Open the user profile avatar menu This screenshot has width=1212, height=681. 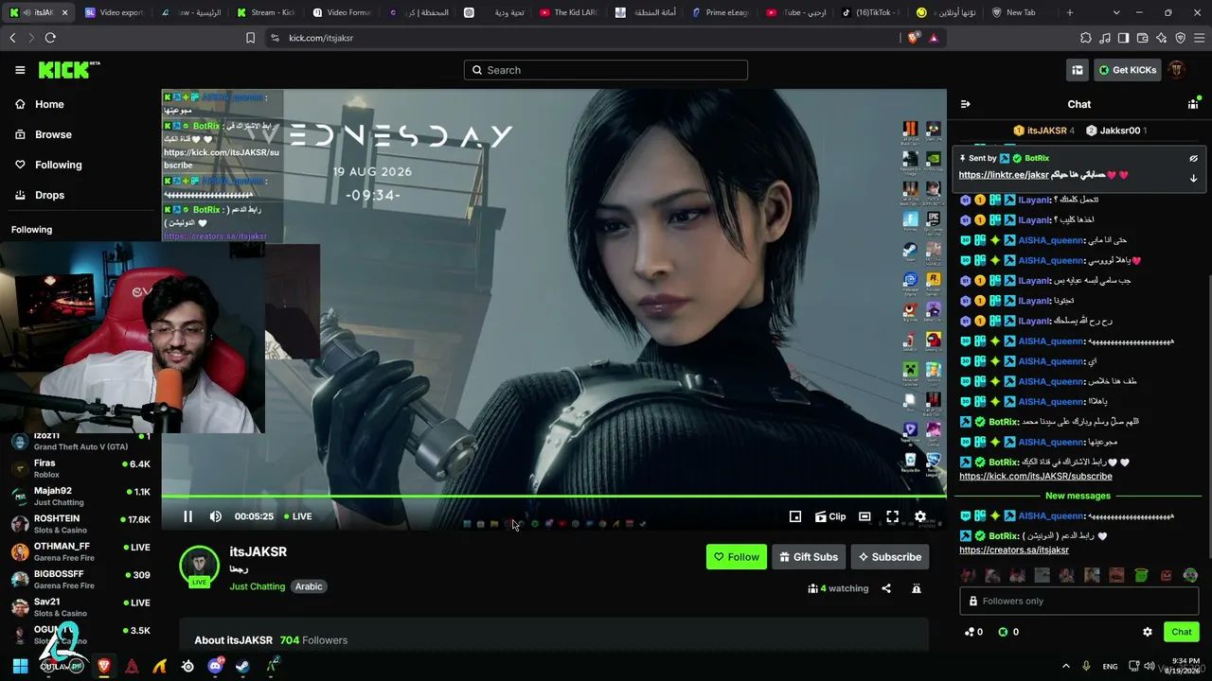1177,70
